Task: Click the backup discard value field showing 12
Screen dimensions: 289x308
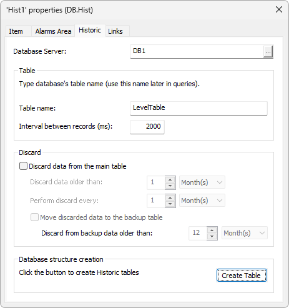Action: [x=198, y=233]
